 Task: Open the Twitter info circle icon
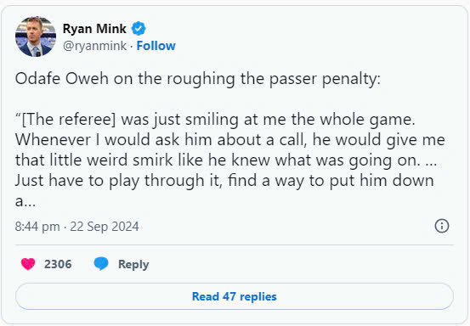(x=442, y=226)
